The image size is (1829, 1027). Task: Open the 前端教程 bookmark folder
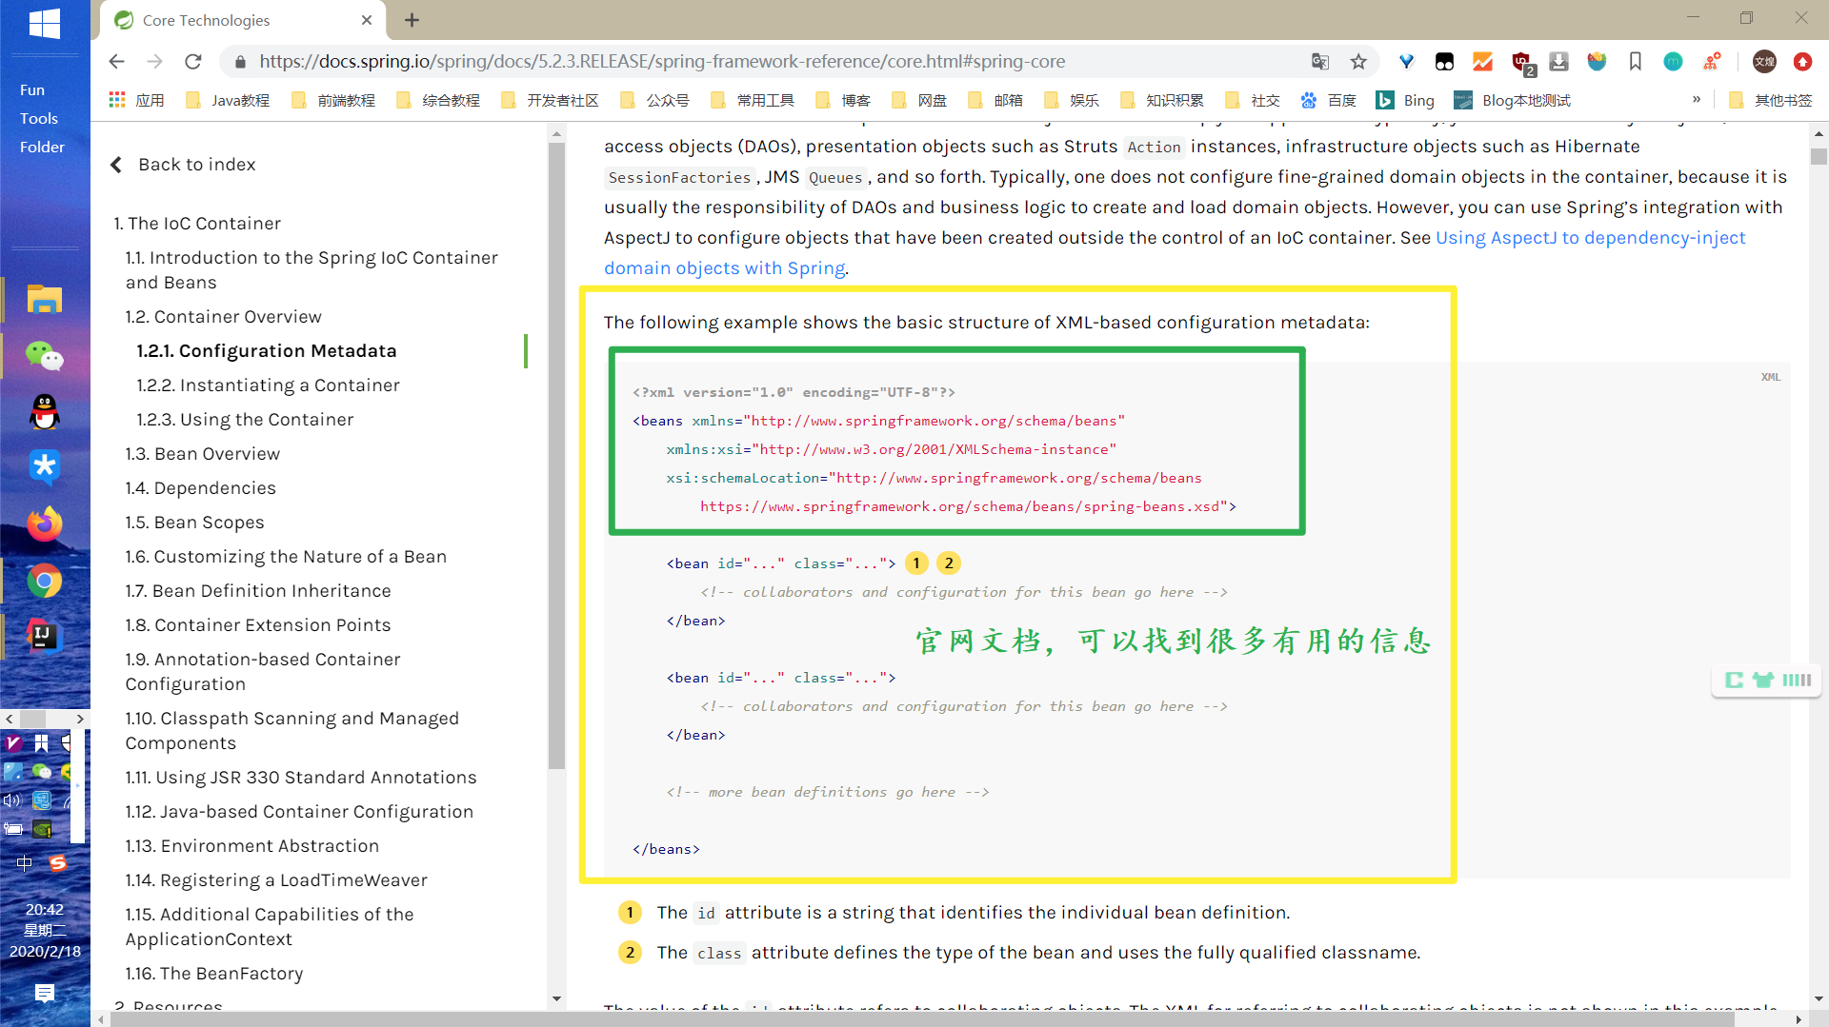[x=333, y=100]
